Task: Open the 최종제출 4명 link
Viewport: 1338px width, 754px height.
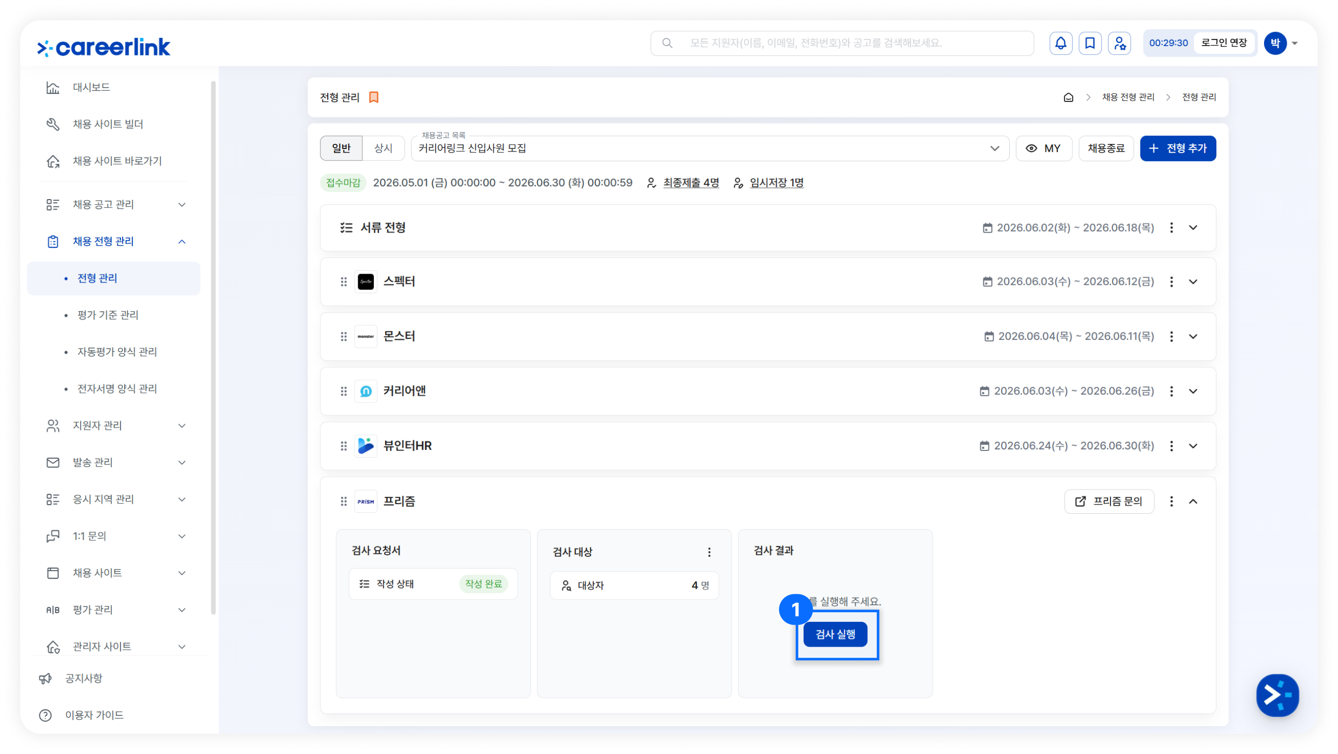Action: pos(691,183)
